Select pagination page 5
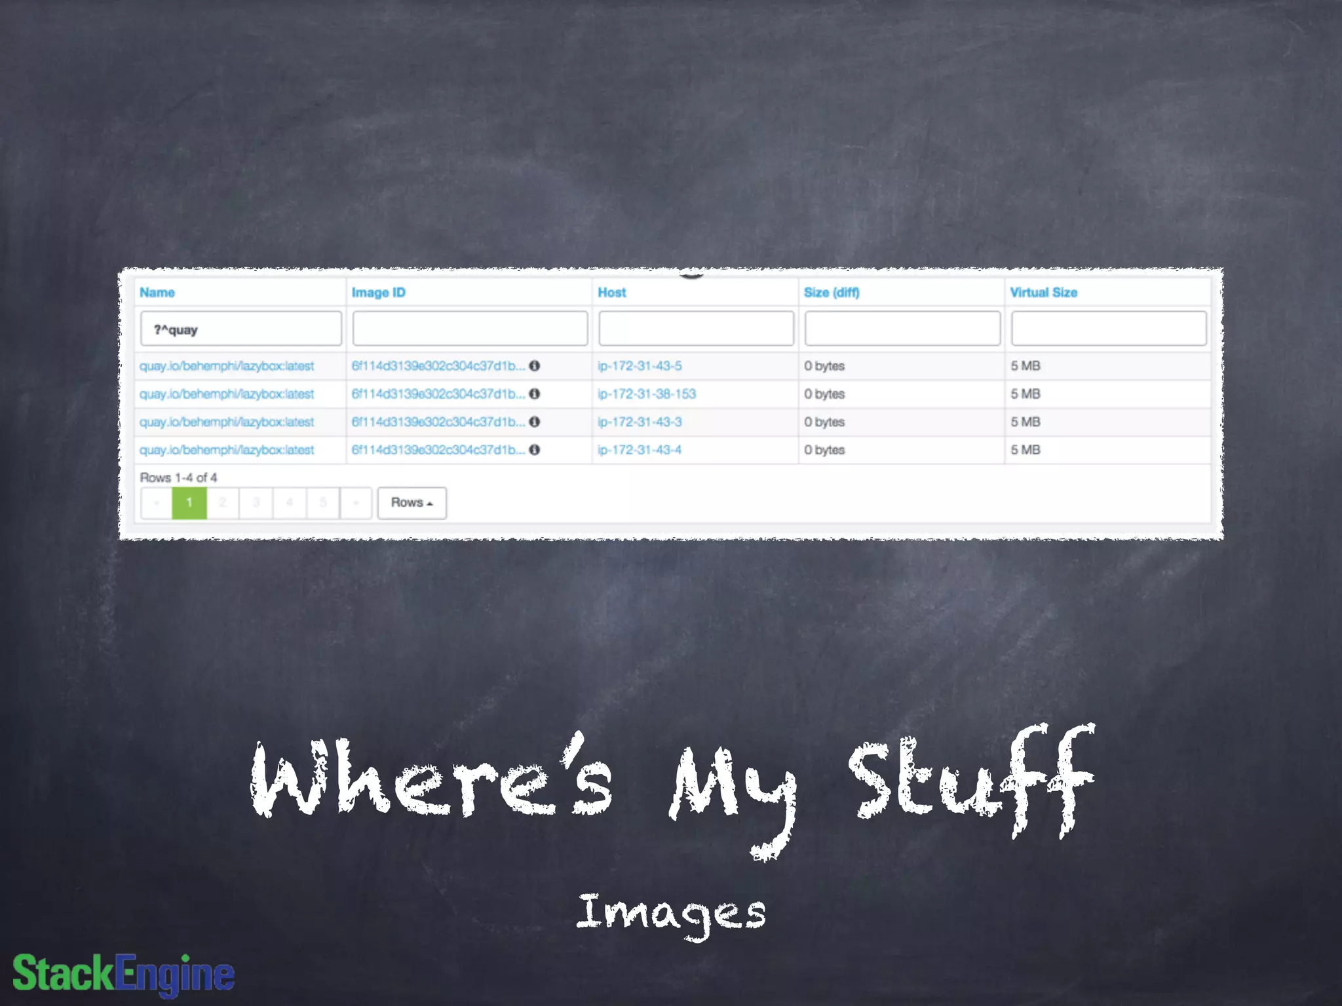This screenshot has width=1342, height=1006. [x=323, y=503]
